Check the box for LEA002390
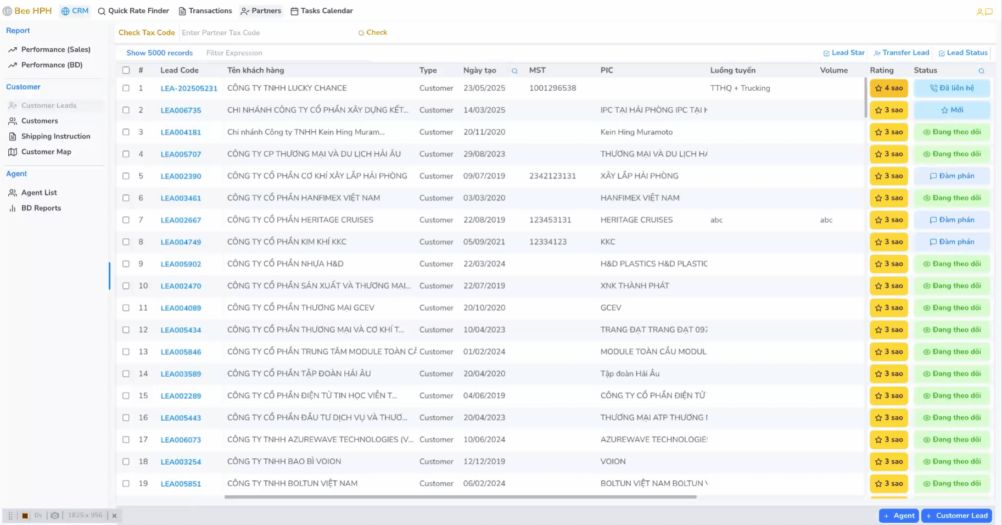Viewport: 1002px width, 525px height. pyautogui.click(x=126, y=176)
